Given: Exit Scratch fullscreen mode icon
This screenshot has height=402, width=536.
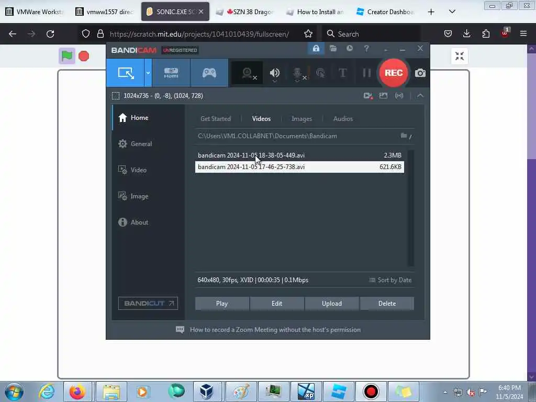Looking at the screenshot, I should [x=460, y=56].
